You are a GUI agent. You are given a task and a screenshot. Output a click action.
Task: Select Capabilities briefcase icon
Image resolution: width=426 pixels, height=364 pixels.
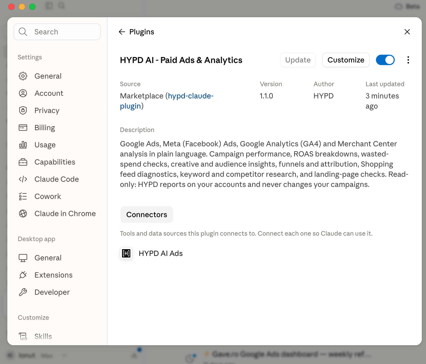click(23, 162)
